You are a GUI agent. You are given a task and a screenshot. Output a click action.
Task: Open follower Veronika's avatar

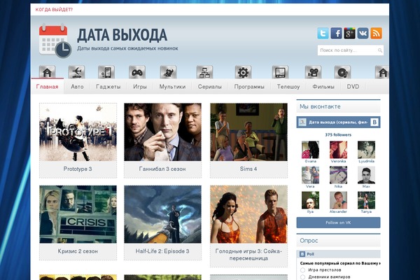pos(338,150)
